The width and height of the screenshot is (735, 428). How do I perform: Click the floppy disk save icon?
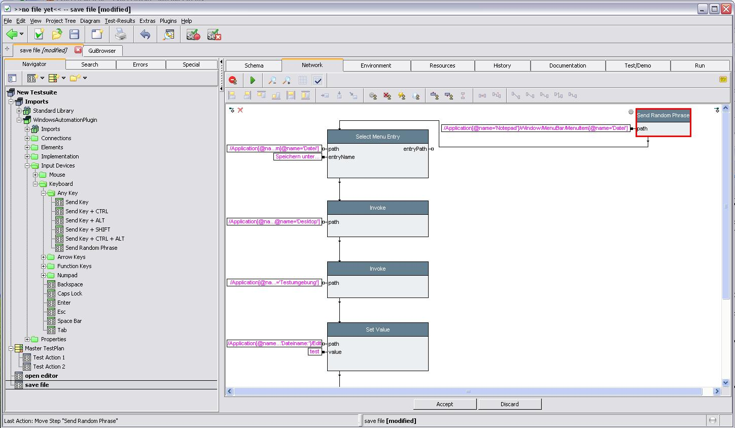(75, 35)
